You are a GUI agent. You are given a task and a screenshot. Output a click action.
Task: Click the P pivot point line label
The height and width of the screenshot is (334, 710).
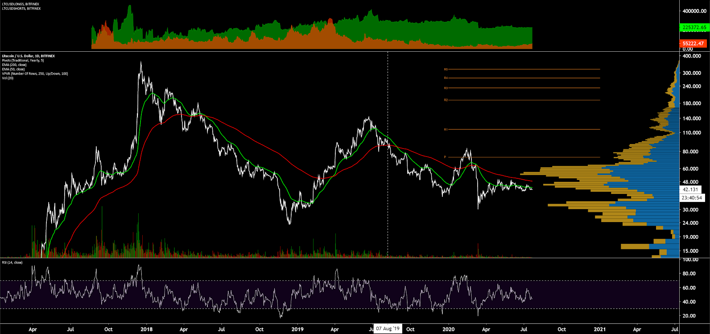pyautogui.click(x=445, y=157)
